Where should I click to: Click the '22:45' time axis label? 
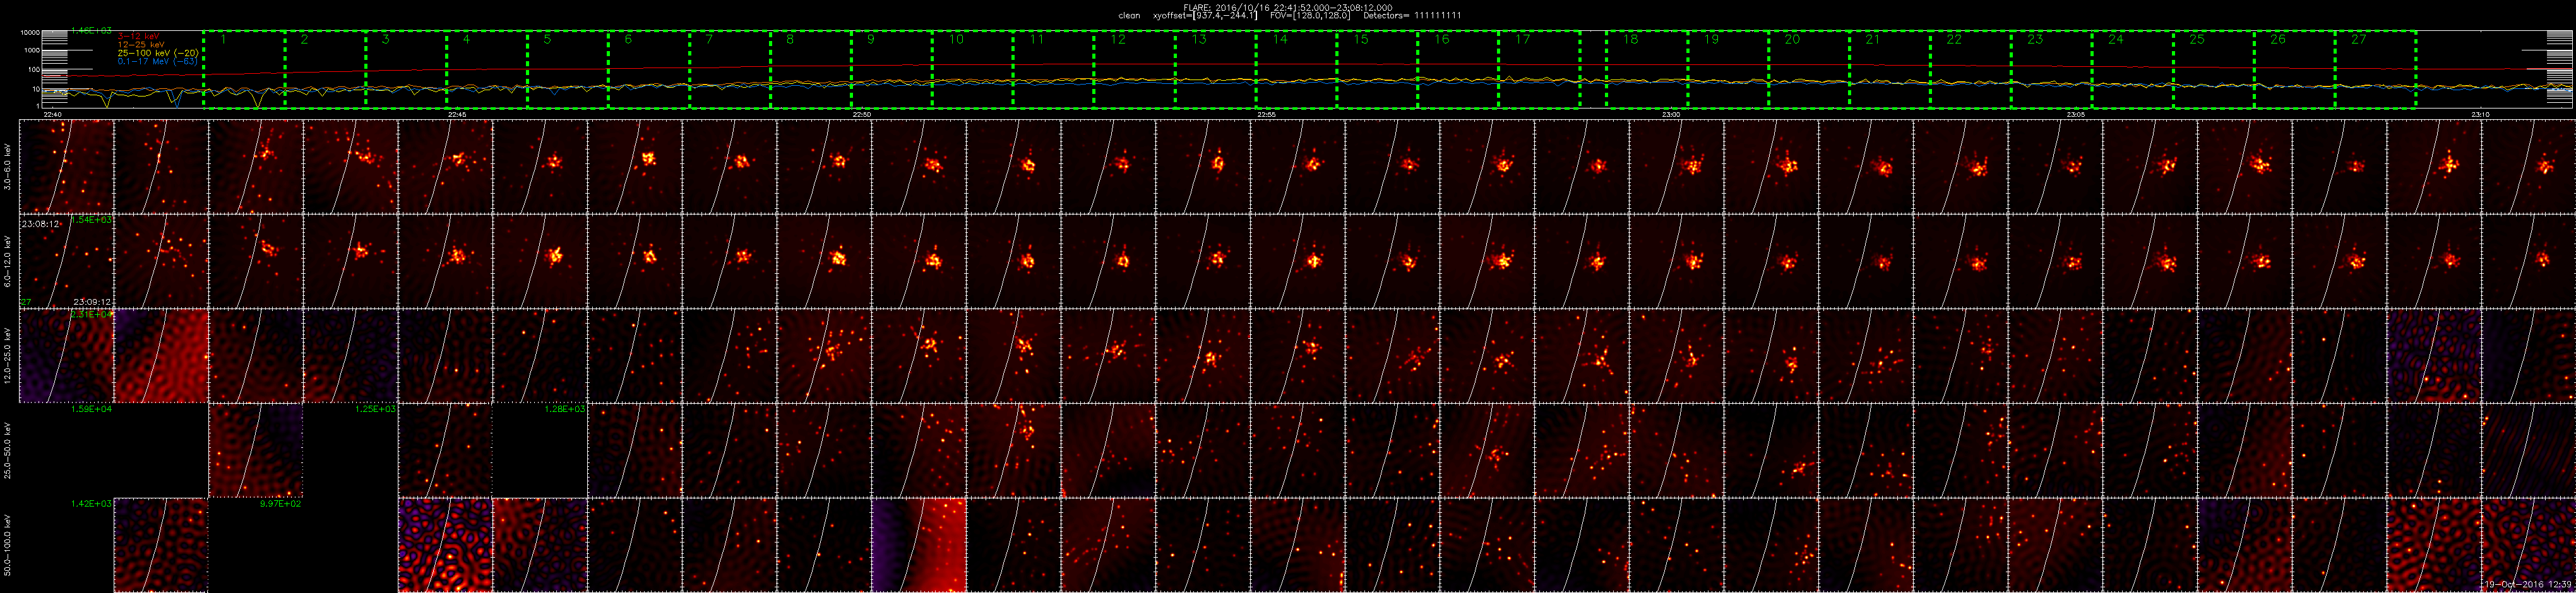click(x=458, y=115)
